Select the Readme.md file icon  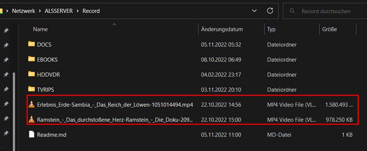click(31, 135)
